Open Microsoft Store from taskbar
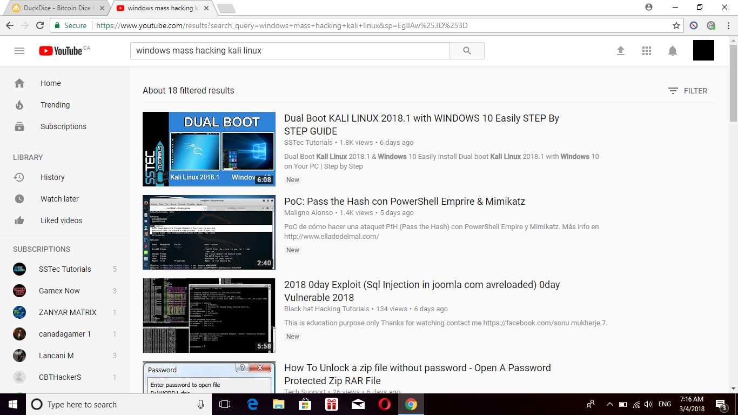Screen dimensions: 738x415 pyautogui.click(x=305, y=404)
